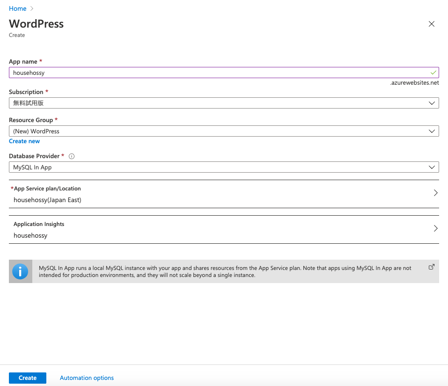Image resolution: width=448 pixels, height=386 pixels.
Task: Click the Create new resource group link
Action: (24, 141)
